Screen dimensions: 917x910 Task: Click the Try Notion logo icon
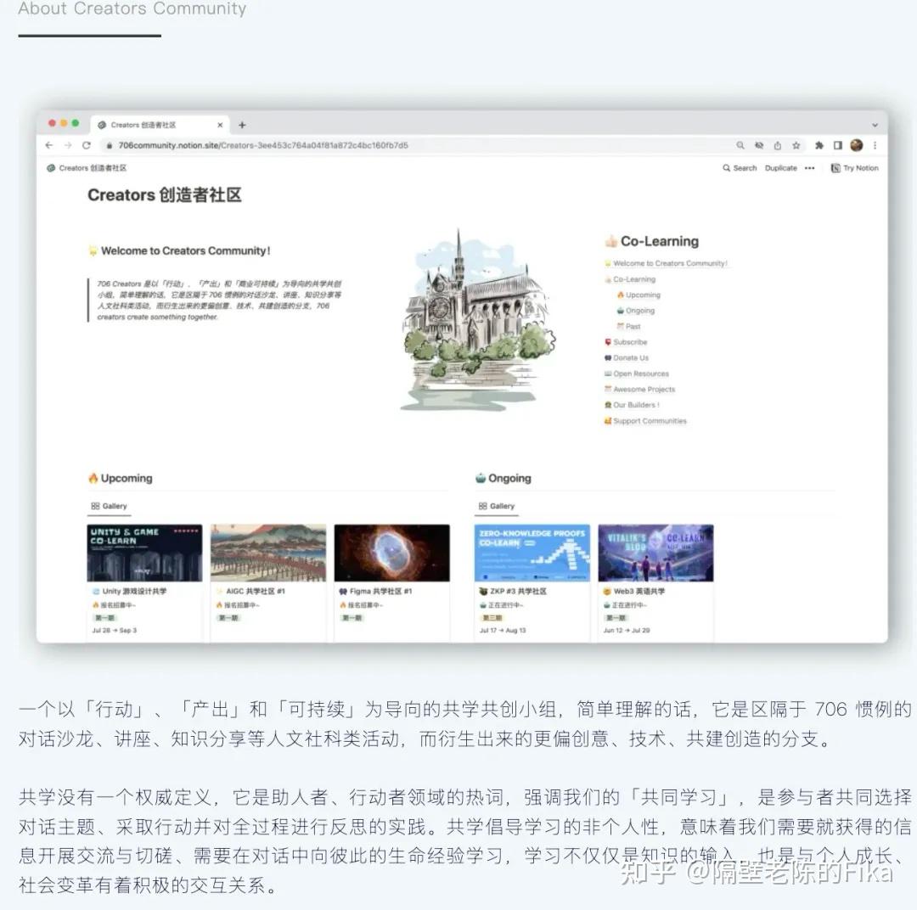click(836, 168)
